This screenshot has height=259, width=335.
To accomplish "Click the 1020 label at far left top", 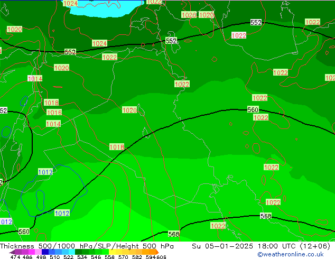I will (15, 30).
